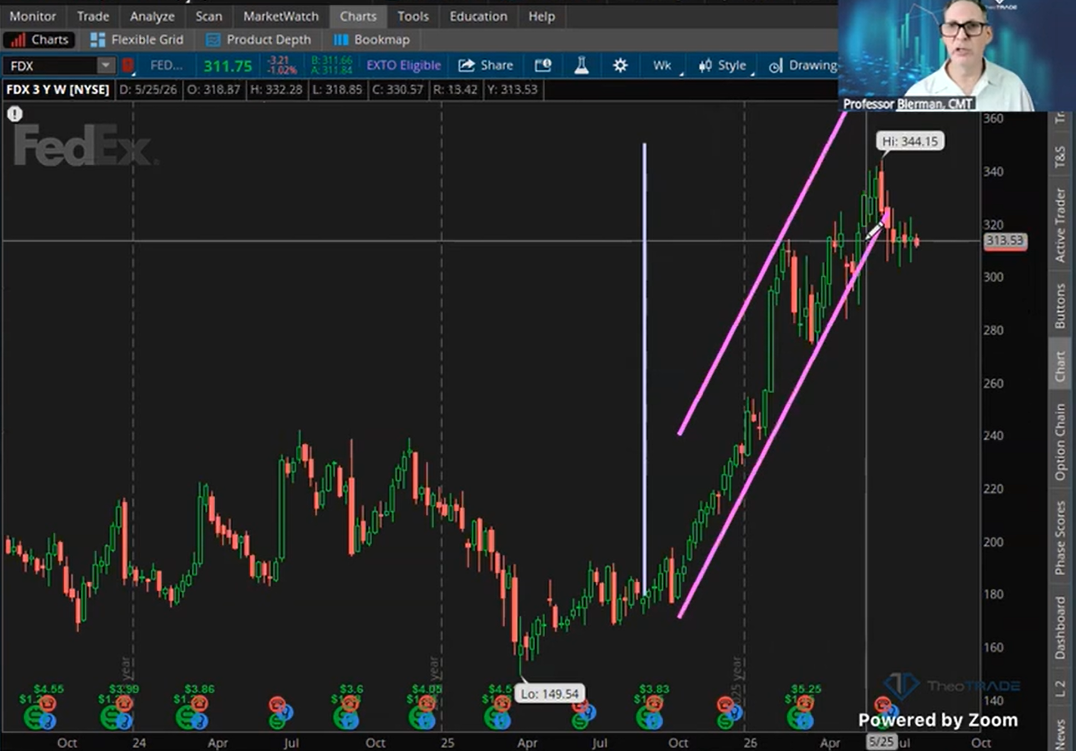The width and height of the screenshot is (1076, 751).
Task: Open Studies with the flask icon
Action: [581, 65]
